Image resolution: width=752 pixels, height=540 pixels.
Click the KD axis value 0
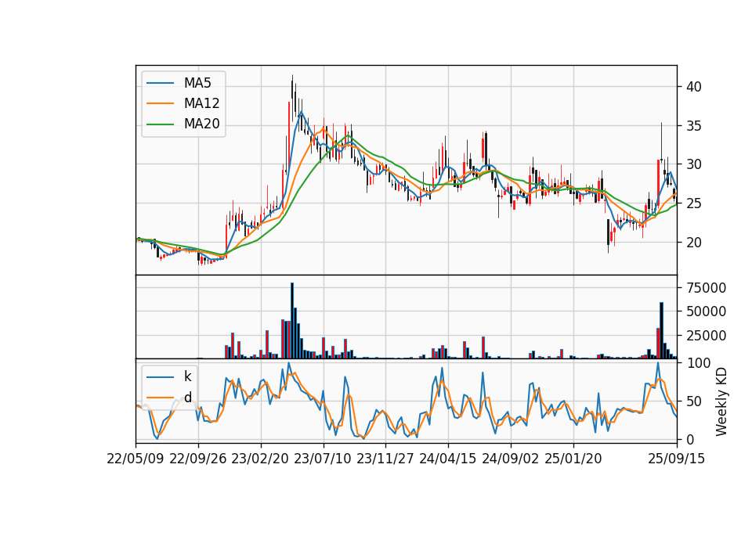[689, 439]
